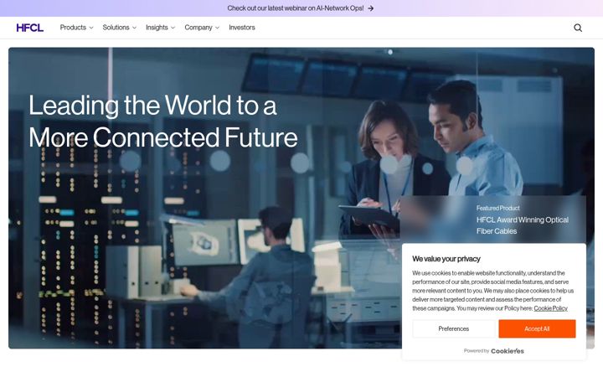
Task: Click the "We value your privacy" heading
Action: coord(446,259)
